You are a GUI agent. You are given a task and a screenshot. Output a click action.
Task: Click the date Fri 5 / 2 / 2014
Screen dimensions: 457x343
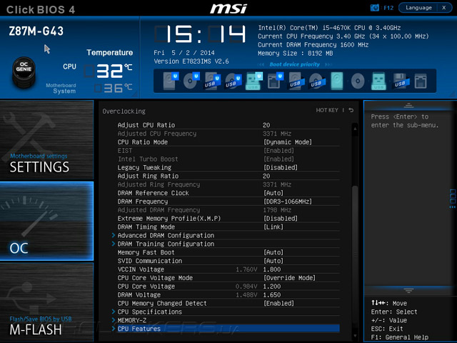(x=184, y=53)
